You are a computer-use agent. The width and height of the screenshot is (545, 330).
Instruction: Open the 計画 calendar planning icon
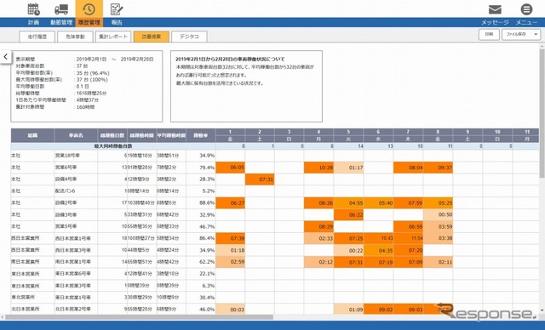[x=34, y=9]
